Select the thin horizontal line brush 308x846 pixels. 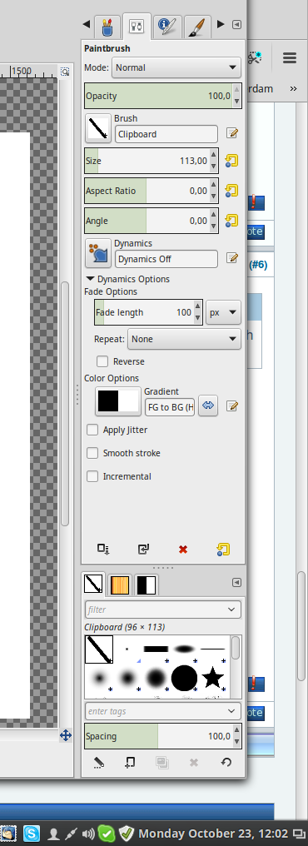(212, 649)
